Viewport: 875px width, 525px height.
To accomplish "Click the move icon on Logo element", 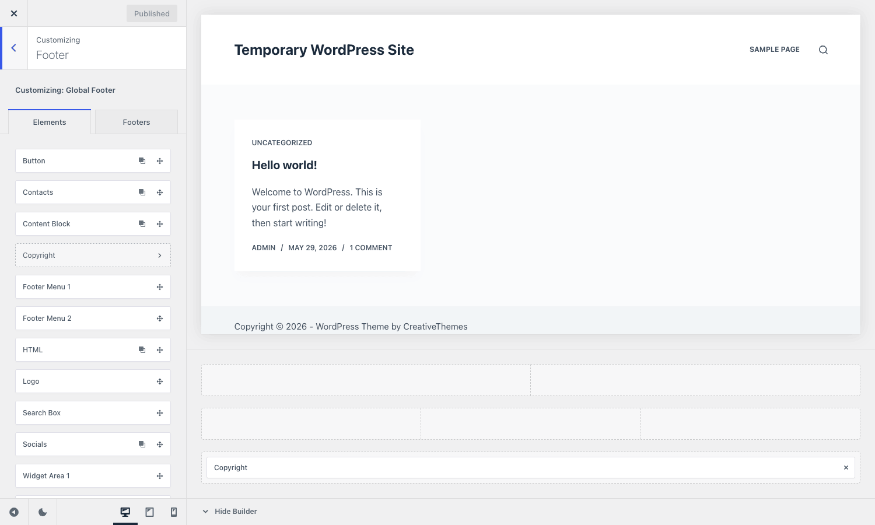I will pos(160,381).
